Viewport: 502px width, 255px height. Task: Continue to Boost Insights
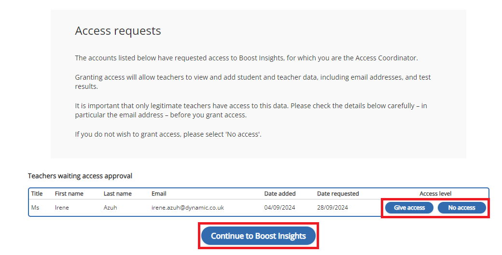[258, 236]
